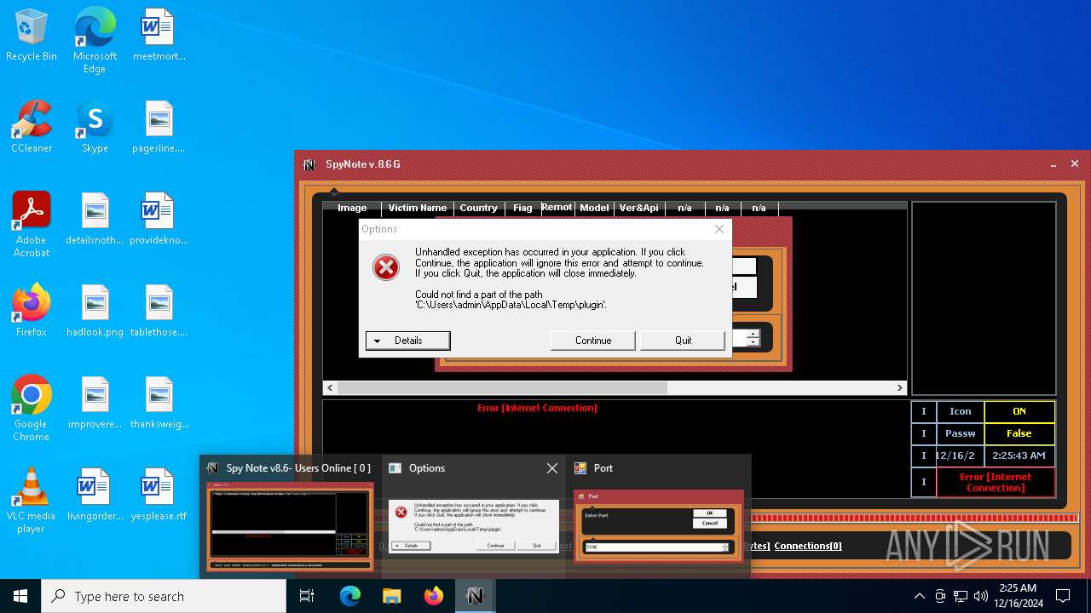Switch to the Options window preview thumbnail
The image size is (1091, 613).
point(473,526)
